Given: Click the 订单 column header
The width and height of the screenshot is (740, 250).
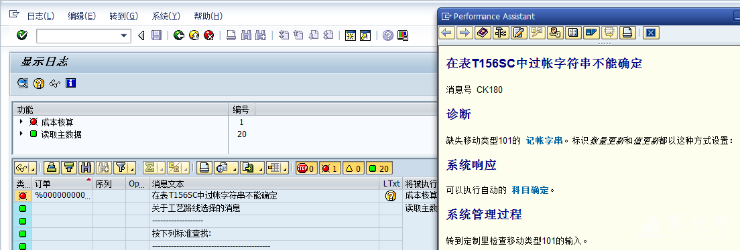Looking at the screenshot, I should (62, 183).
